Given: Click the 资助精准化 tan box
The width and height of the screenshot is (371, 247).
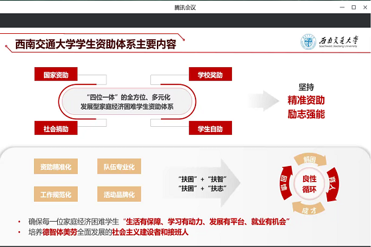Looking at the screenshot, I should point(56,167).
